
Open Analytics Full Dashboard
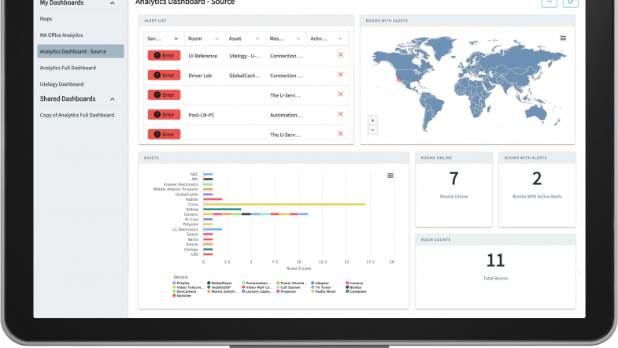[x=68, y=68]
